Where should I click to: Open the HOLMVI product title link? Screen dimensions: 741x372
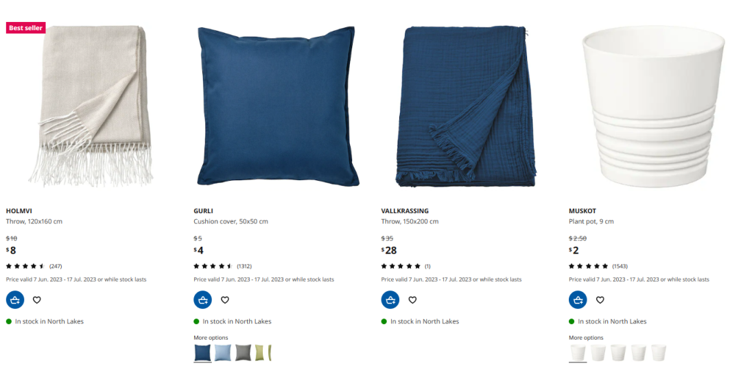pos(19,211)
